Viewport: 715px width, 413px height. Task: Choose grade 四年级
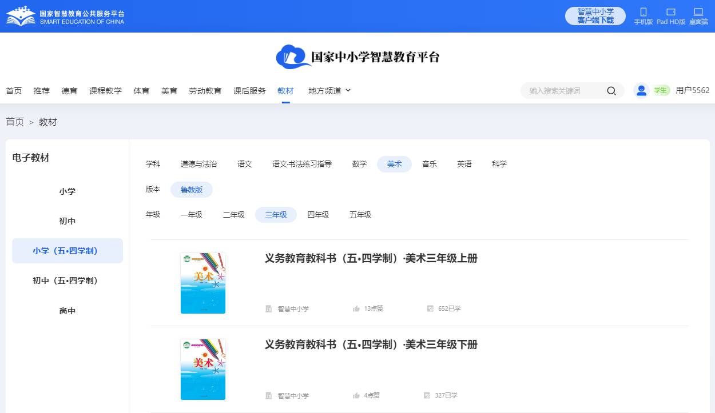pos(318,215)
